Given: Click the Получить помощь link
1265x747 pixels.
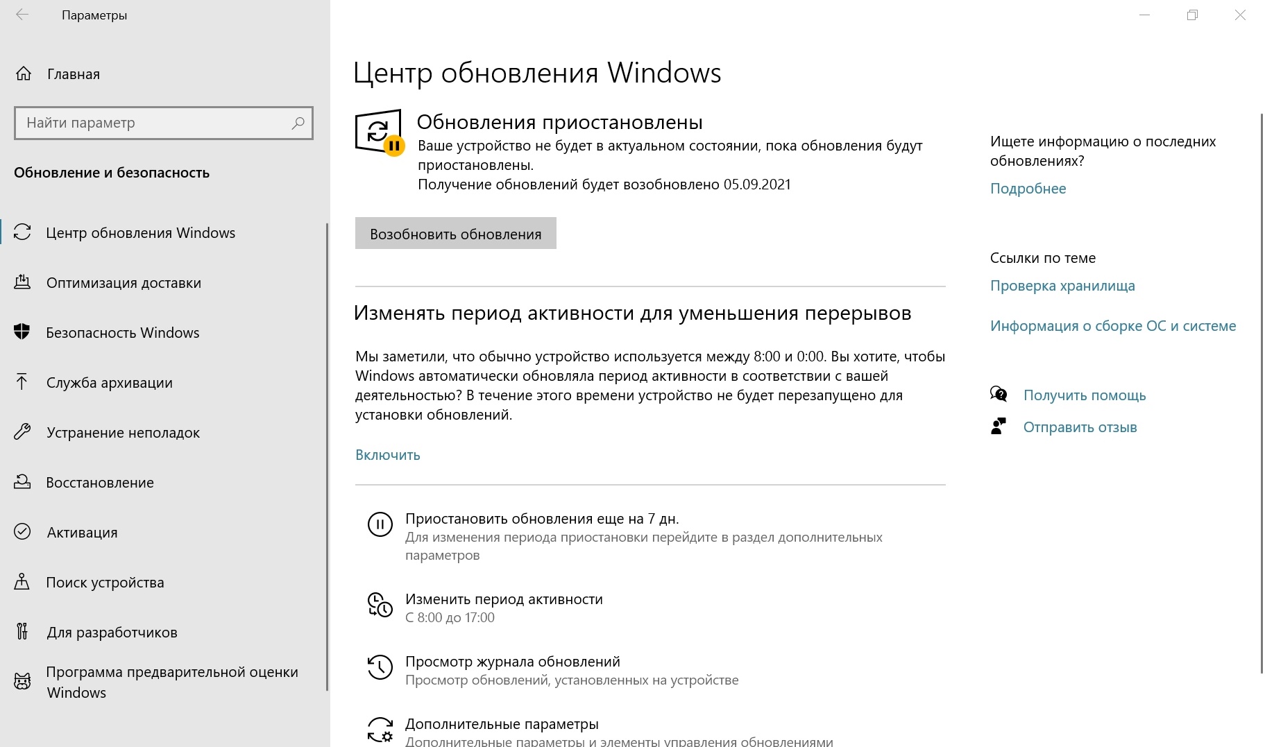Looking at the screenshot, I should click(1085, 395).
